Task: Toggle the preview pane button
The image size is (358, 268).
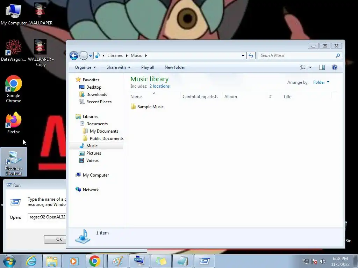Action: (x=322, y=67)
